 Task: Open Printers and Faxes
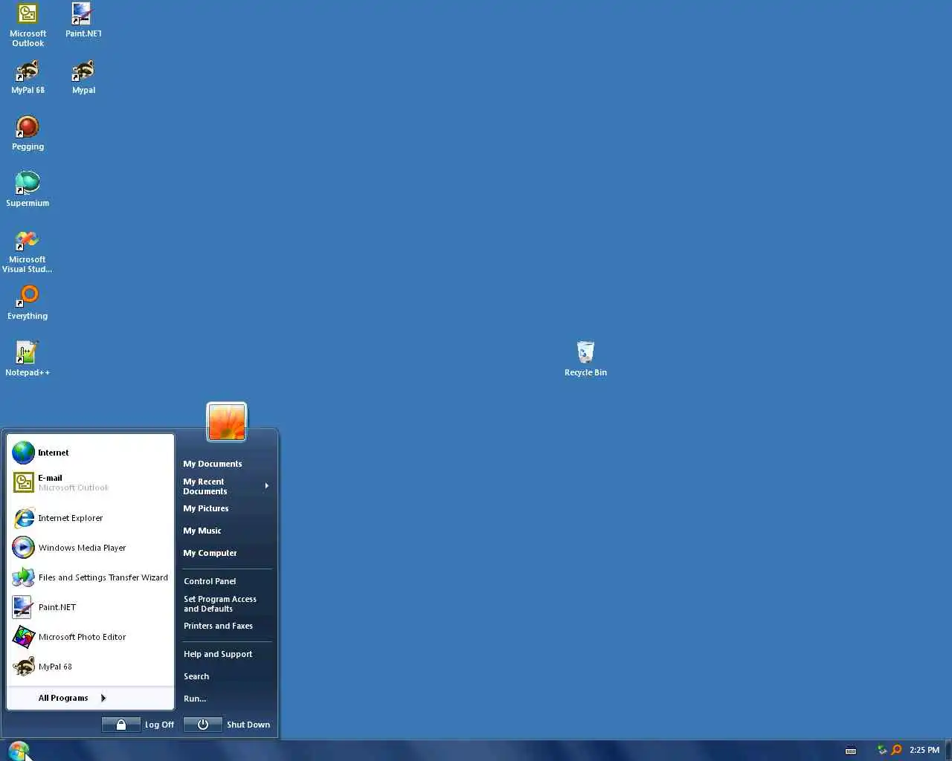coord(226,626)
